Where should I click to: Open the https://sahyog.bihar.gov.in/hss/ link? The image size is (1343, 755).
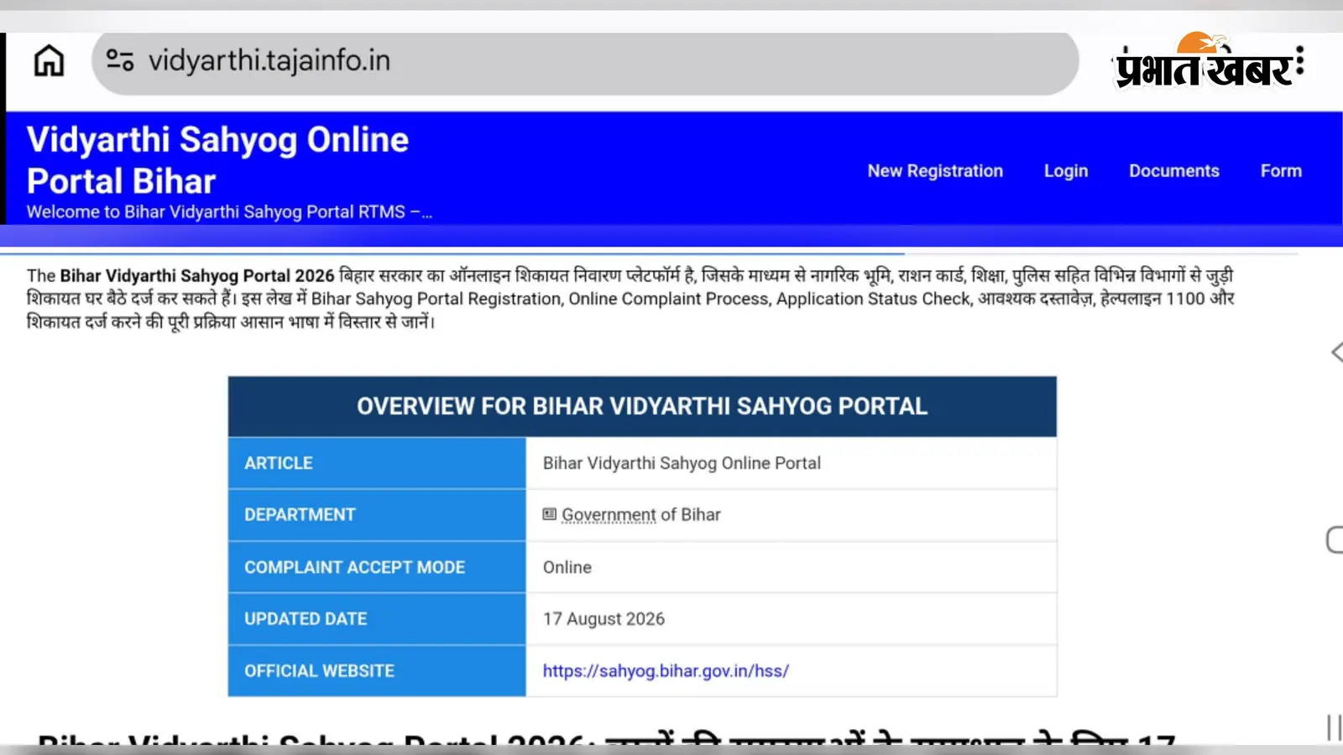(666, 671)
